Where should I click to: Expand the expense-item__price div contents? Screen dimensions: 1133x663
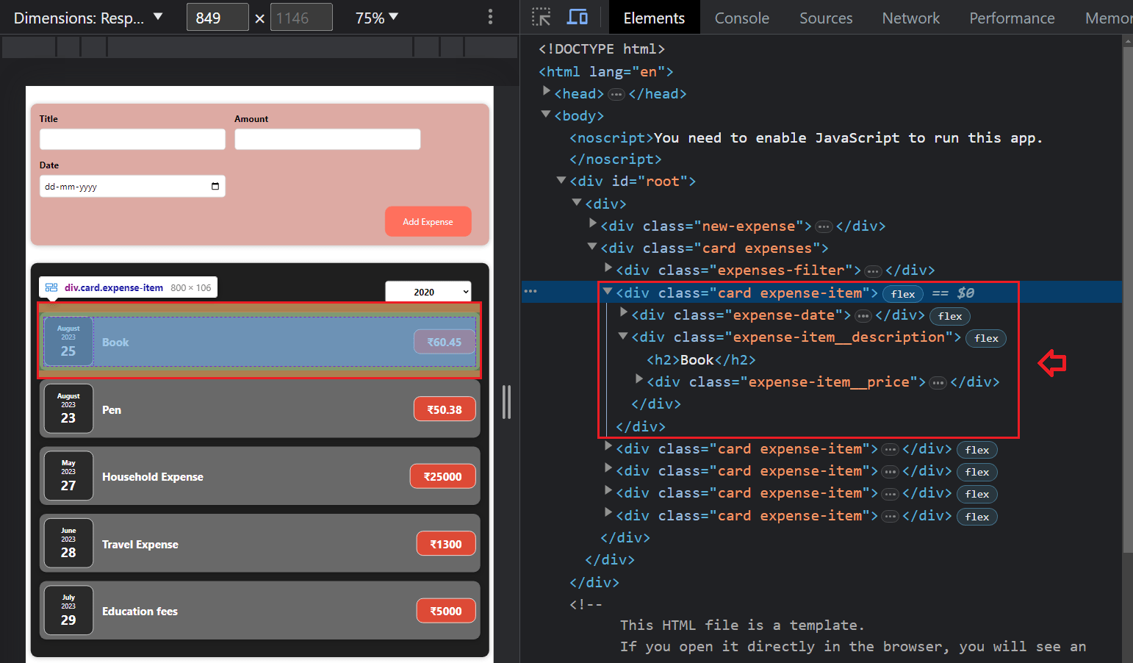(638, 381)
